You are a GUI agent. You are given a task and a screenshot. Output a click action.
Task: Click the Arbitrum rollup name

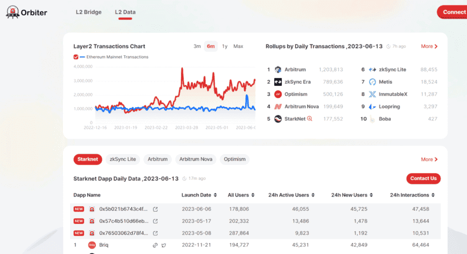pyautogui.click(x=295, y=69)
